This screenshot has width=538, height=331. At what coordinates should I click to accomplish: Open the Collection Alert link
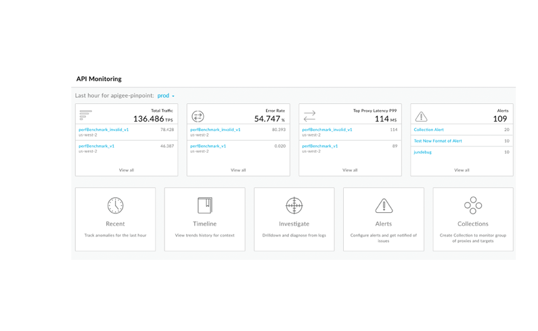[428, 130]
